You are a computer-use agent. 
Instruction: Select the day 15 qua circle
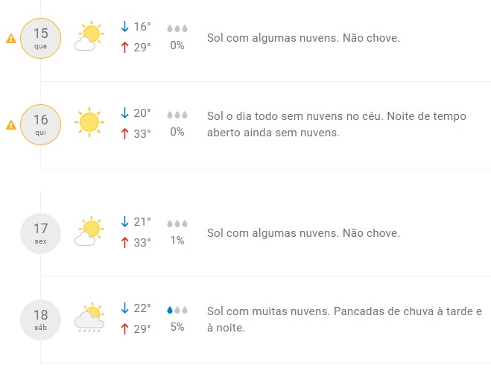point(40,37)
